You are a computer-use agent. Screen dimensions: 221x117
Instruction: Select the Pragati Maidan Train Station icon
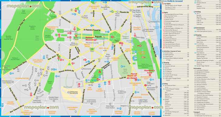pos(143,30)
